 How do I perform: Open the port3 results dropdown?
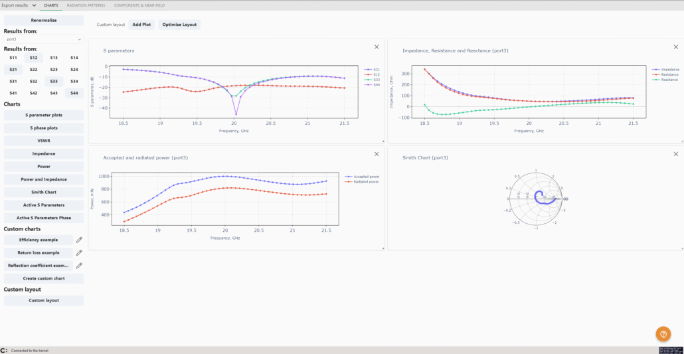44,39
